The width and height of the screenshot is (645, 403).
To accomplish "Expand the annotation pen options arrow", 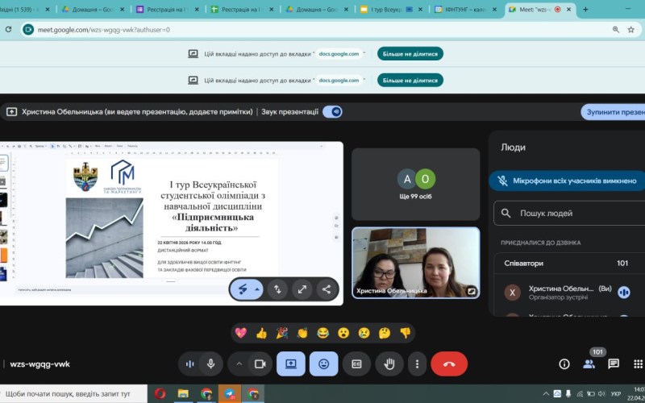I will [257, 289].
